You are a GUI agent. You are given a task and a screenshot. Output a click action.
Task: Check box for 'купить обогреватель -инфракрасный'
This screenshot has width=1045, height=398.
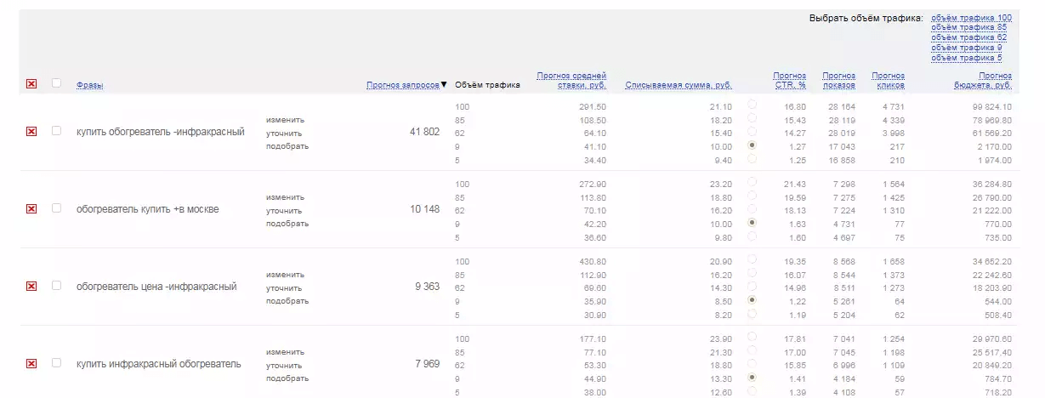(x=57, y=132)
